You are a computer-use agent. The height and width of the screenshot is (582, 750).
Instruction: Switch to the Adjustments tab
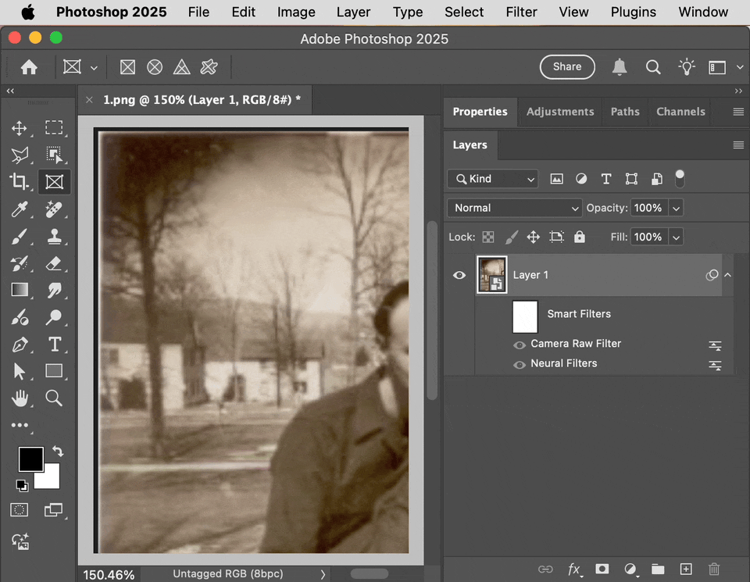coord(560,112)
